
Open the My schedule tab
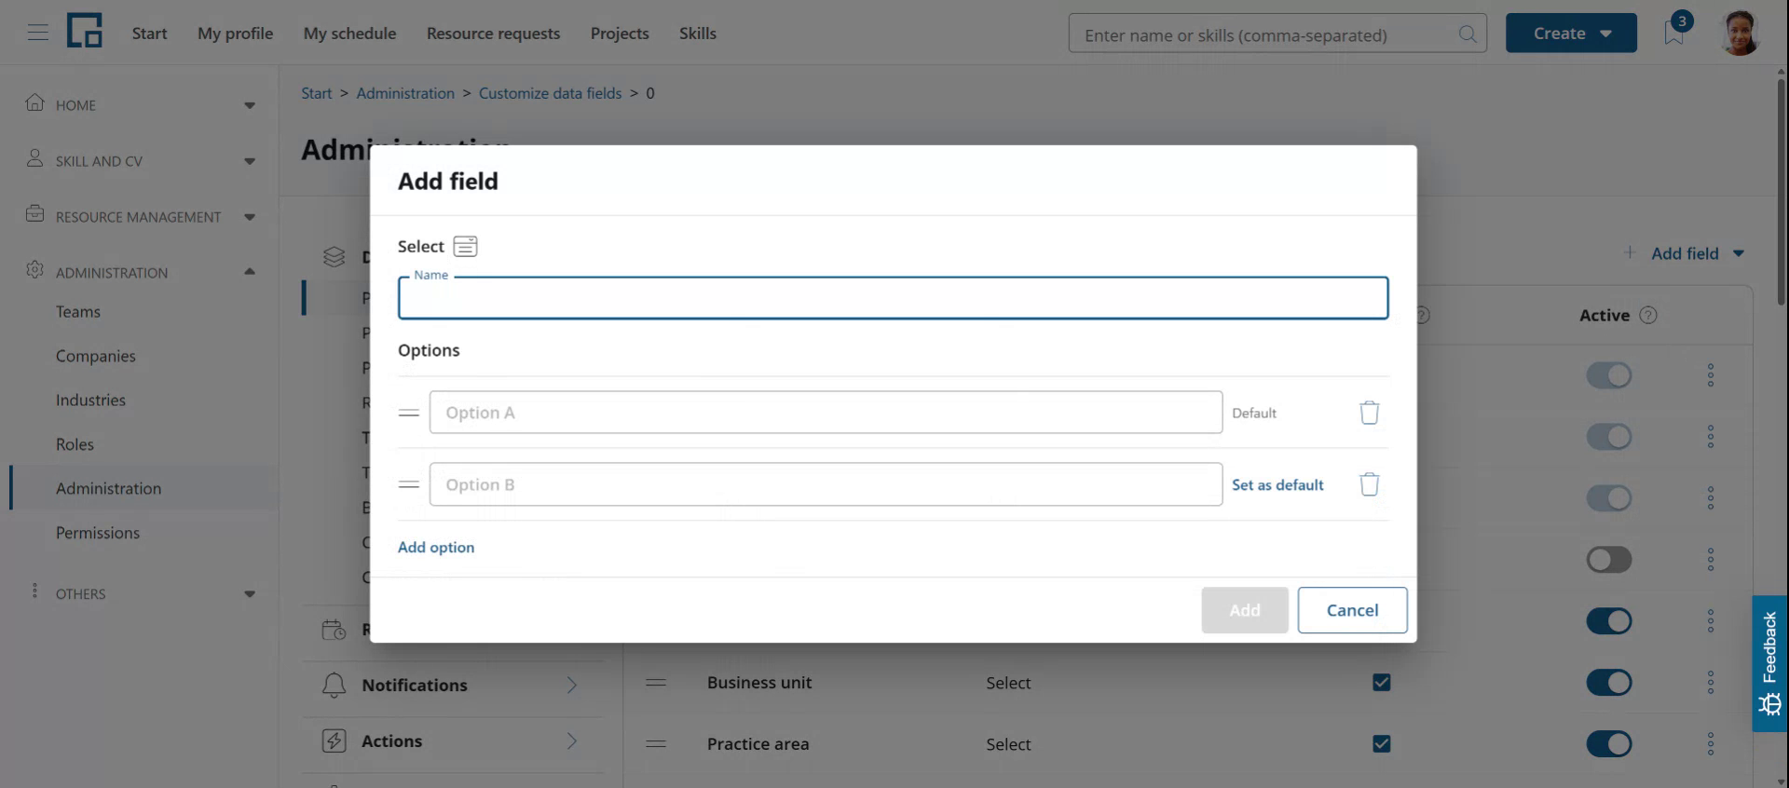(x=349, y=34)
